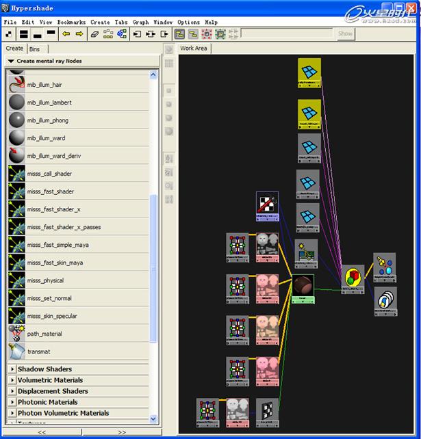Open the File menu
The width and height of the screenshot is (421, 439).
[10, 22]
